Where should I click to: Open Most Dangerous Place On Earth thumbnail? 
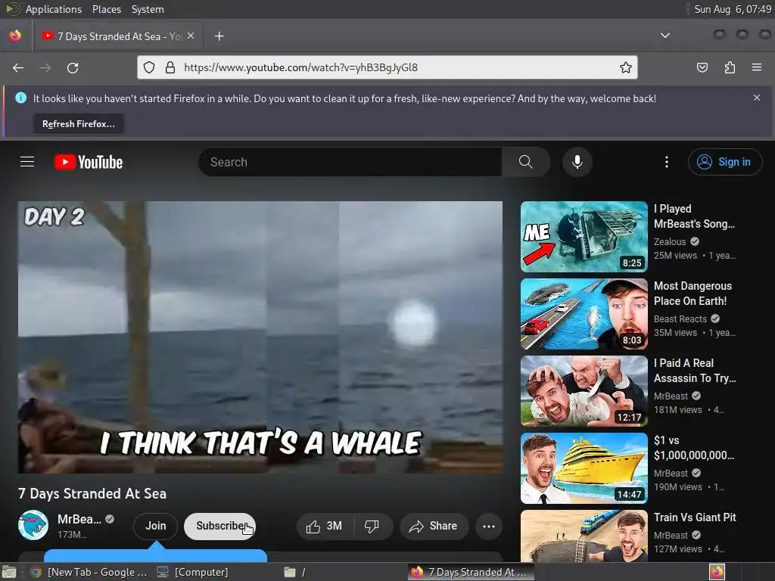pyautogui.click(x=584, y=314)
